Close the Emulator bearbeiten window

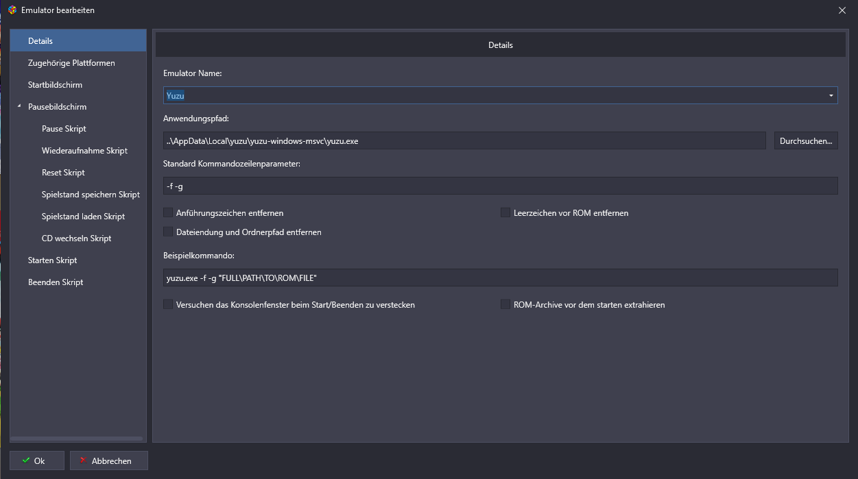pyautogui.click(x=842, y=10)
